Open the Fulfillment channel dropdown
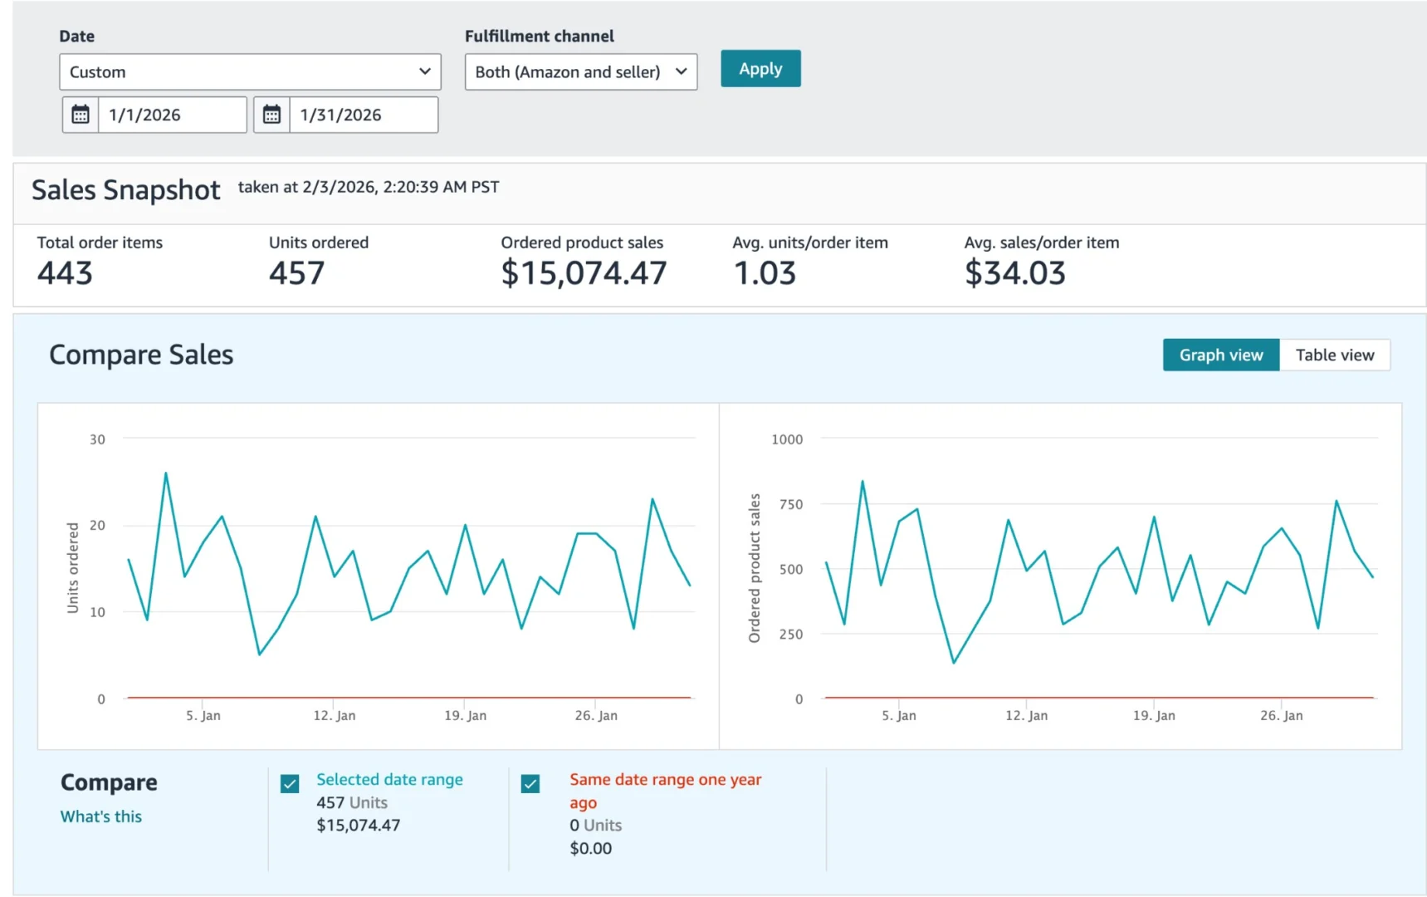Viewport: 1427px width, 897px height. 580,72
